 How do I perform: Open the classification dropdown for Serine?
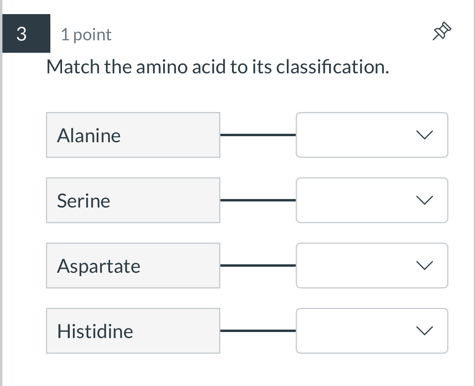(371, 200)
